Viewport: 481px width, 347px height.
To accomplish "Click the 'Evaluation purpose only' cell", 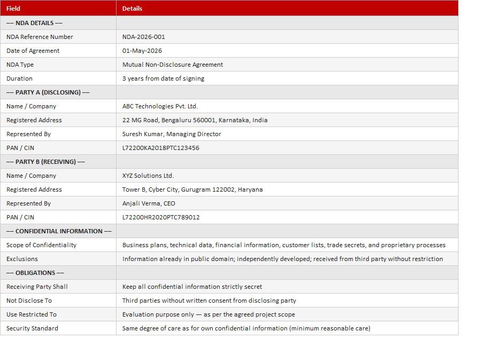I will coord(287,314).
